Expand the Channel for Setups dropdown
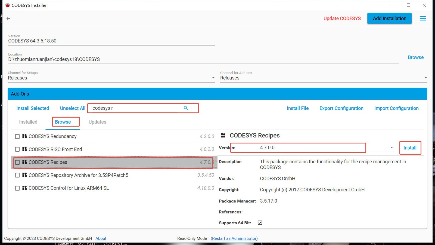 tap(213, 78)
